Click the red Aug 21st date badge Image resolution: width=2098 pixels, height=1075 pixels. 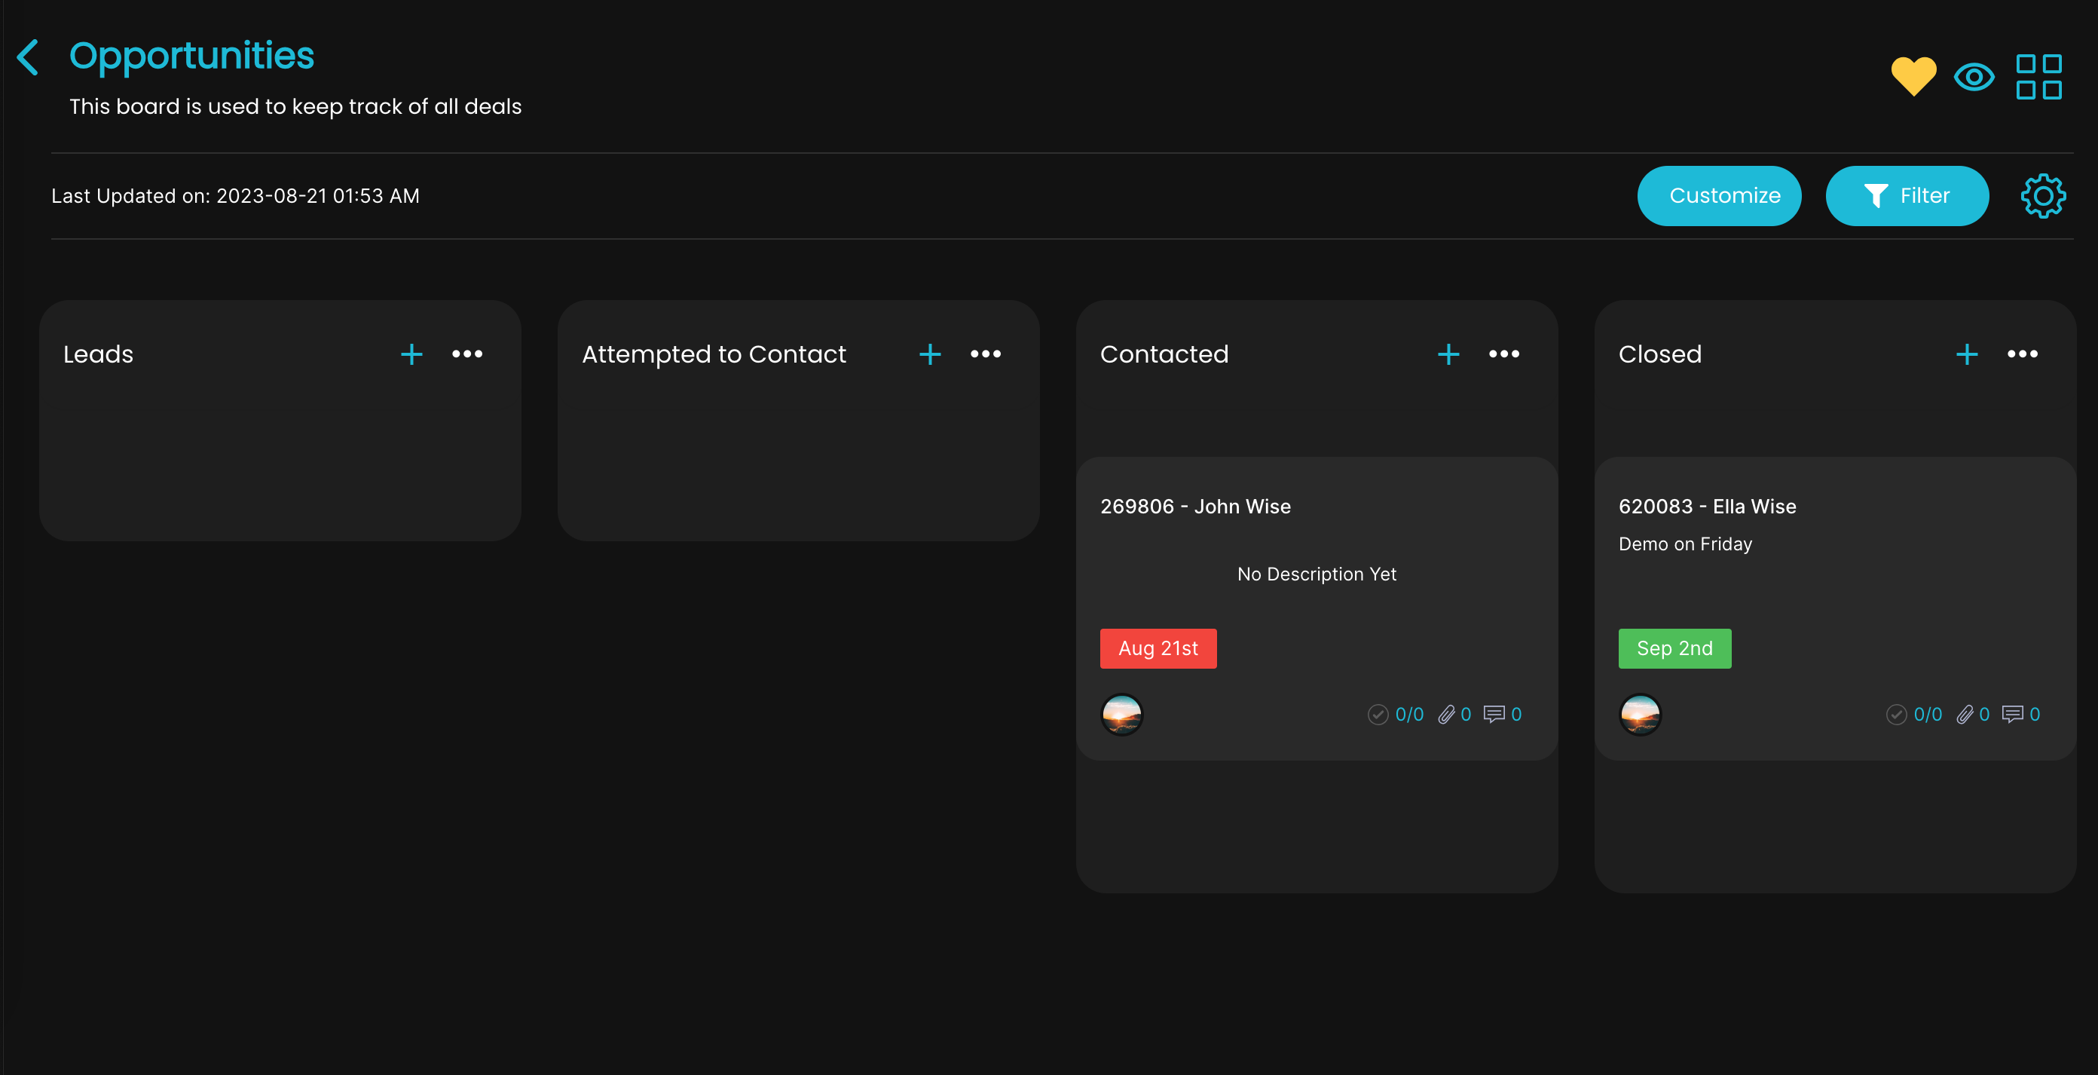(x=1158, y=649)
